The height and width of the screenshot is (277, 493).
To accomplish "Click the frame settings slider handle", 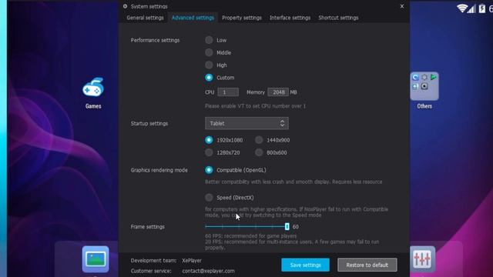I will click(x=287, y=226).
